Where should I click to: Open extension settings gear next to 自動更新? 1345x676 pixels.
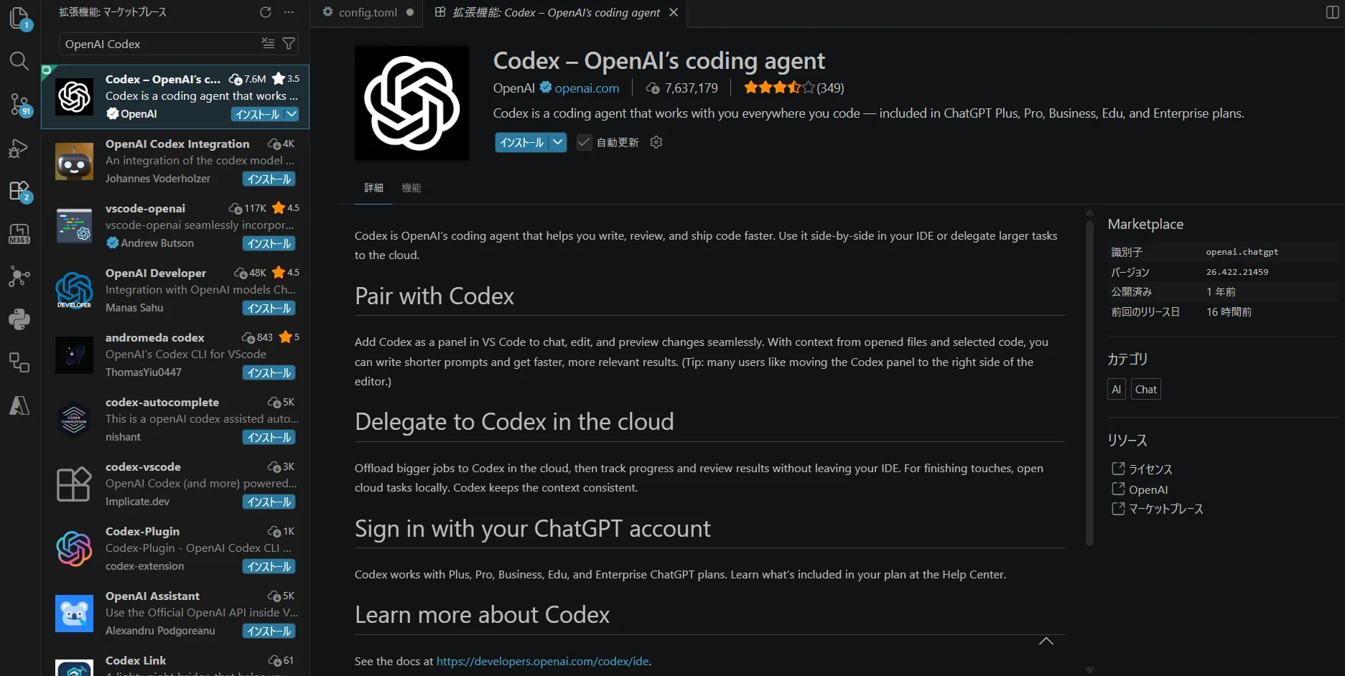pyautogui.click(x=656, y=142)
